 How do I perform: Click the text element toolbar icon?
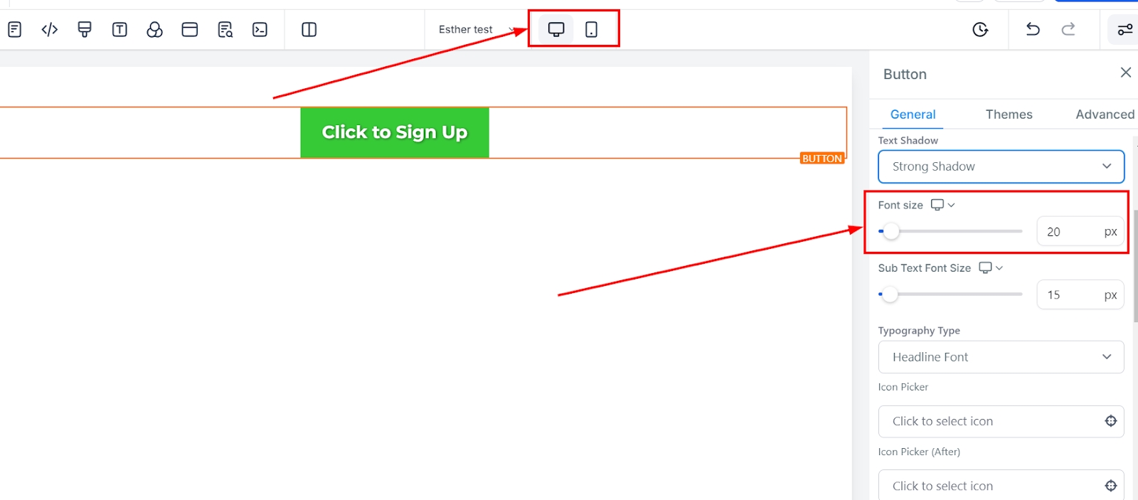(119, 29)
